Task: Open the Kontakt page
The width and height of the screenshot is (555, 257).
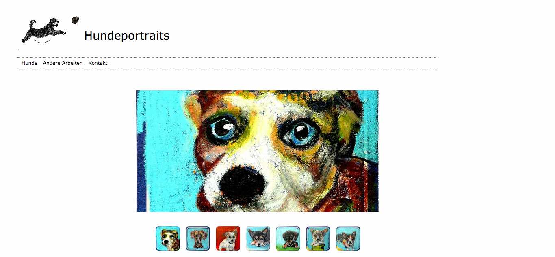Action: [98, 63]
